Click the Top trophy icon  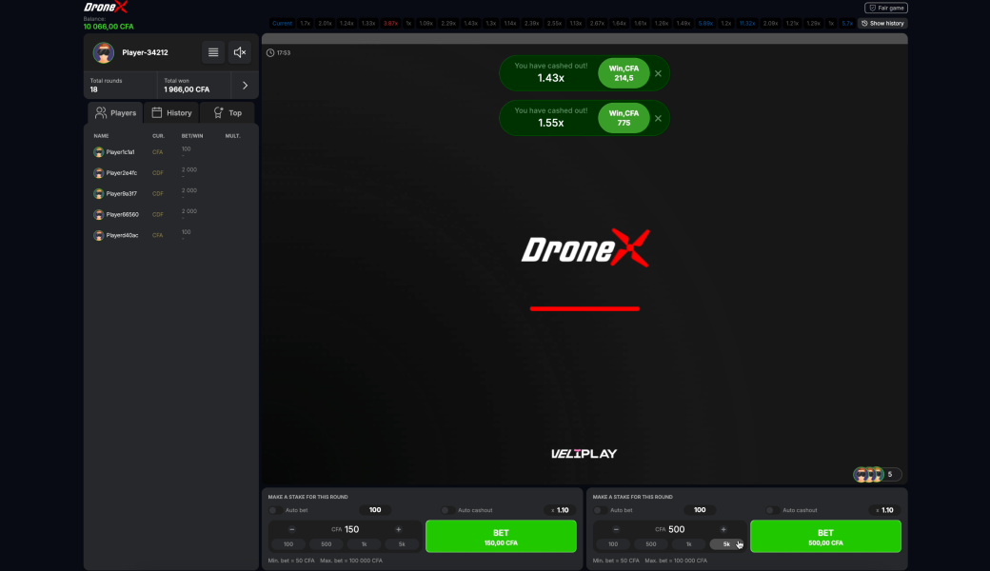point(217,112)
